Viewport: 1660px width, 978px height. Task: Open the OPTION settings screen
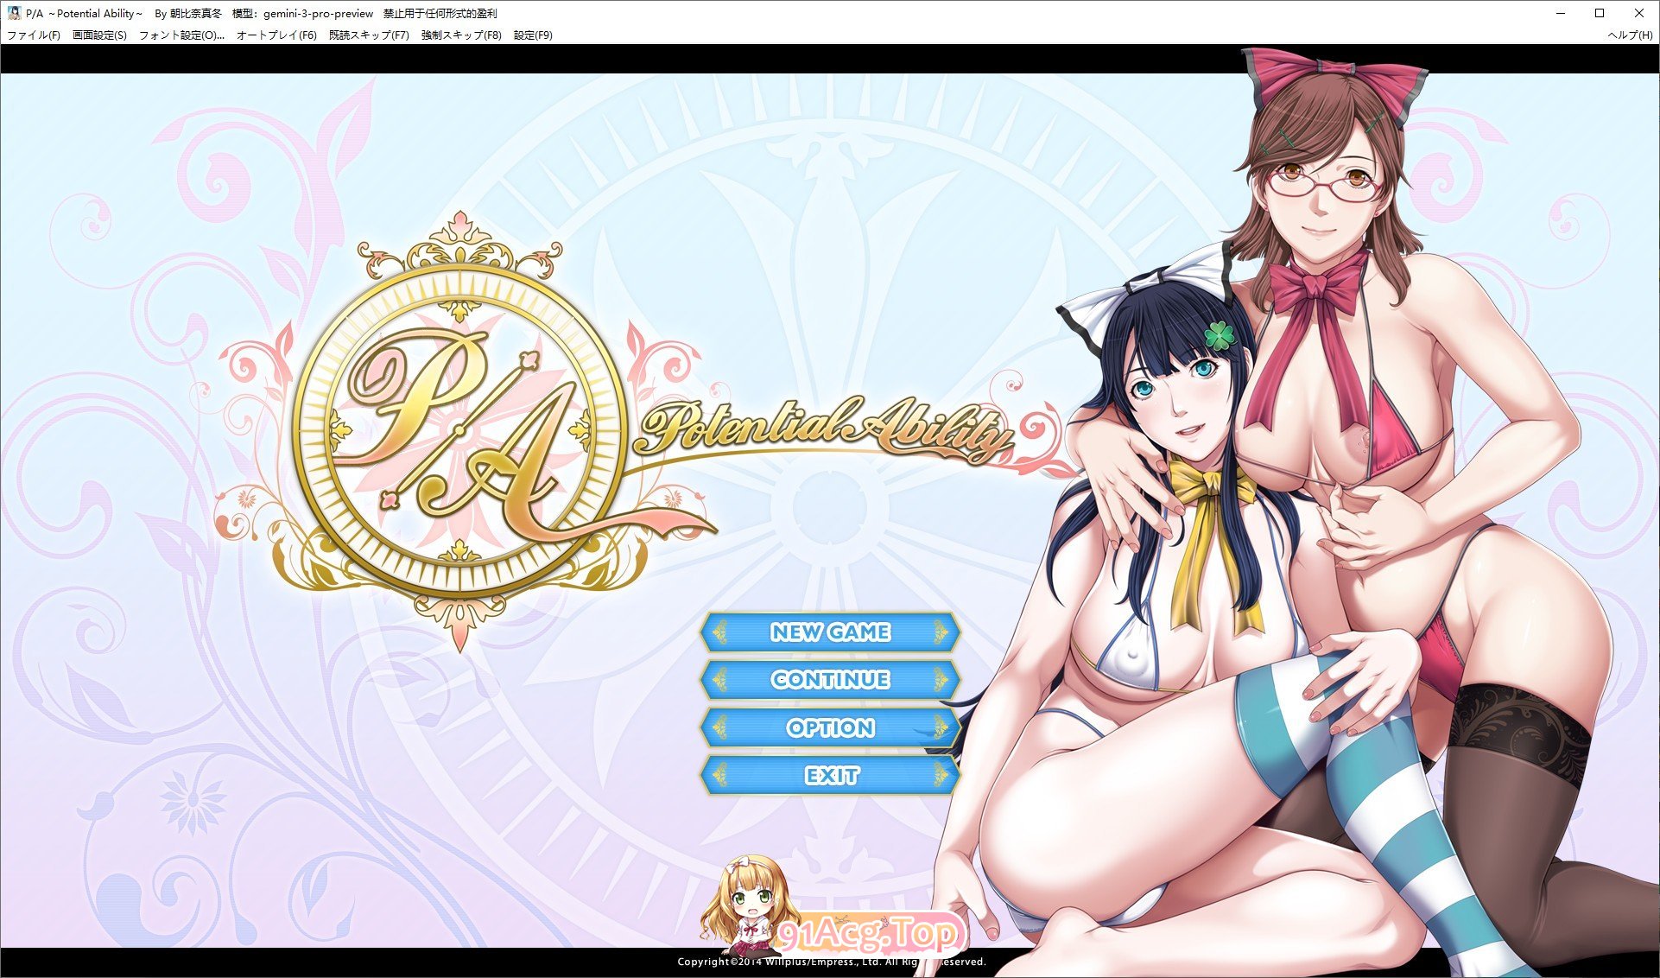(831, 728)
